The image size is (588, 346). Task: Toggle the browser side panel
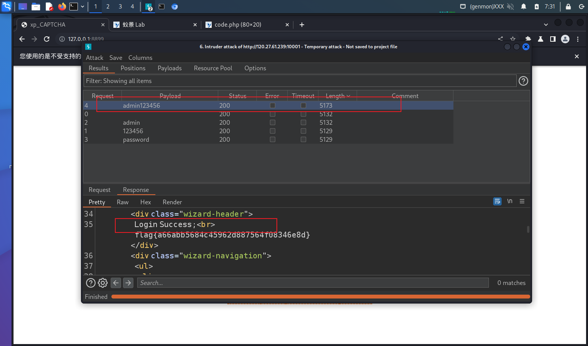point(553,39)
